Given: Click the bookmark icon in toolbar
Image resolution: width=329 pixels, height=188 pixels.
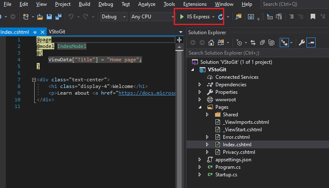Looking at the screenshot, I should [x=313, y=17].
